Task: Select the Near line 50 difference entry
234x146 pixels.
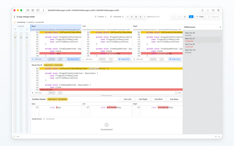Action: [202, 46]
